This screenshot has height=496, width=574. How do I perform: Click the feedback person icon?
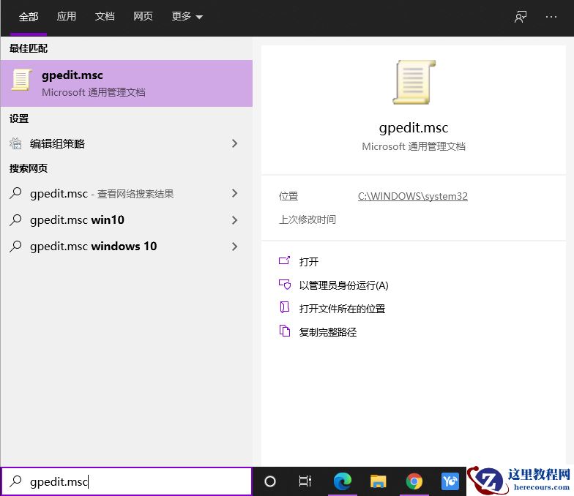point(521,17)
